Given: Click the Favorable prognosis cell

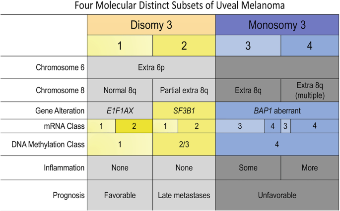Looking at the screenshot, I should pos(120,196).
